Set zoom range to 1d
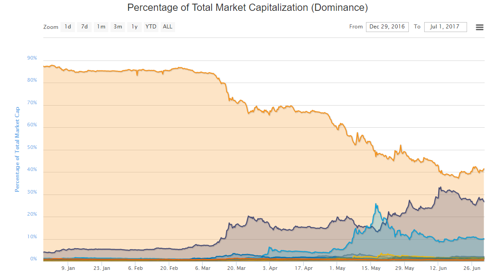This screenshot has width=500, height=278. click(68, 27)
